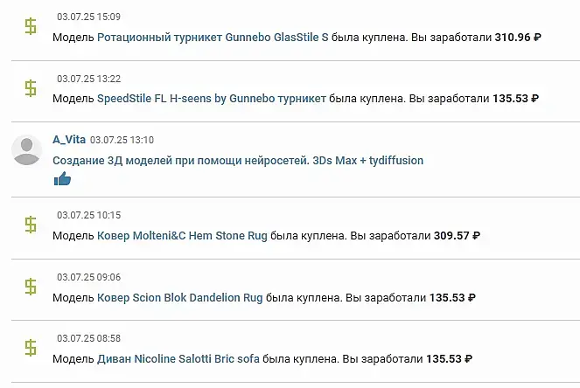
Task: Click dollar icon for SpeedStile FL sale
Action: point(31,87)
